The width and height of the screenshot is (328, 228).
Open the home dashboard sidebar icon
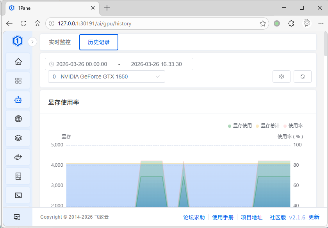pos(18,62)
